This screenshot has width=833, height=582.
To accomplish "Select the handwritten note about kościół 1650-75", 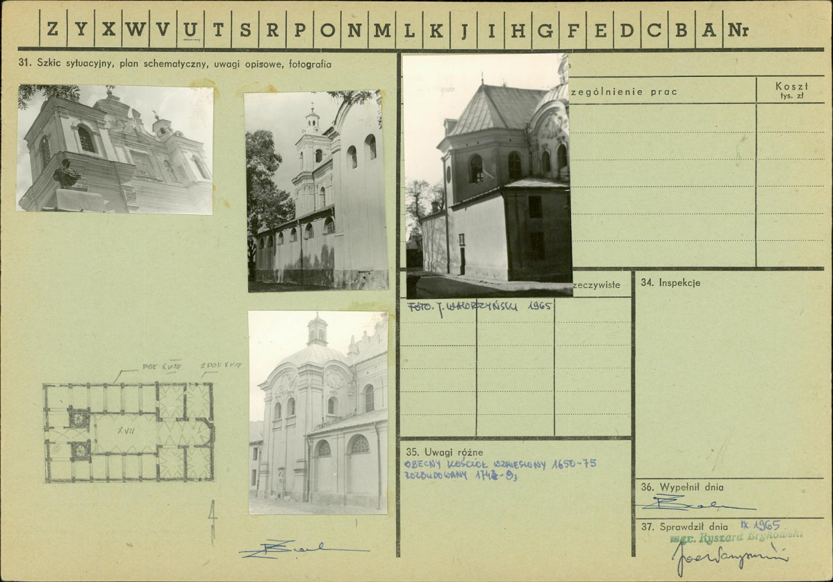I will pyautogui.click(x=500, y=469).
